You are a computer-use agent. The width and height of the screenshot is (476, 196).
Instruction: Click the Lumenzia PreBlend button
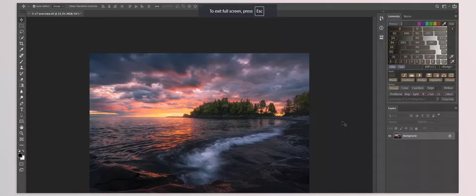click(396, 94)
